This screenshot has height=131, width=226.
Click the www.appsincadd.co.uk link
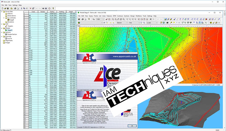click(124, 56)
